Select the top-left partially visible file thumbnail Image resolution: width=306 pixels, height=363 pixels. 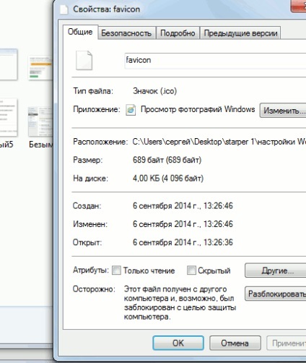(x=9, y=64)
